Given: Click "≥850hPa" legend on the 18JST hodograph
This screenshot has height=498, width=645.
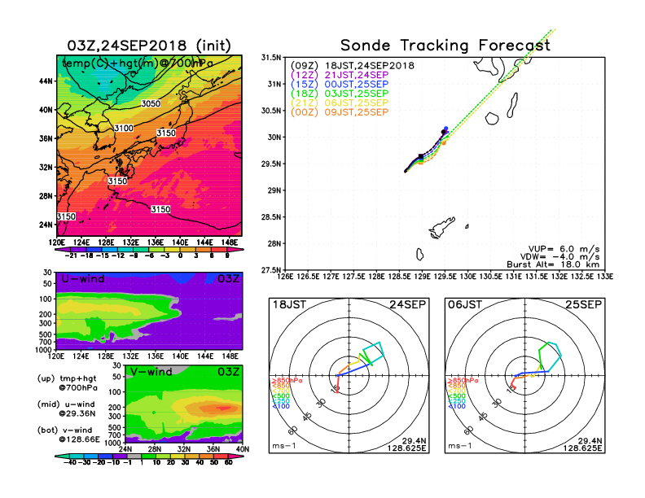Looking at the screenshot, I should [x=287, y=381].
